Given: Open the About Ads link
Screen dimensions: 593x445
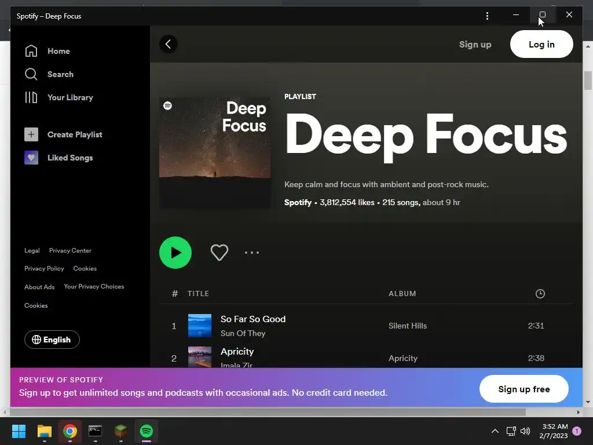Looking at the screenshot, I should click(39, 287).
